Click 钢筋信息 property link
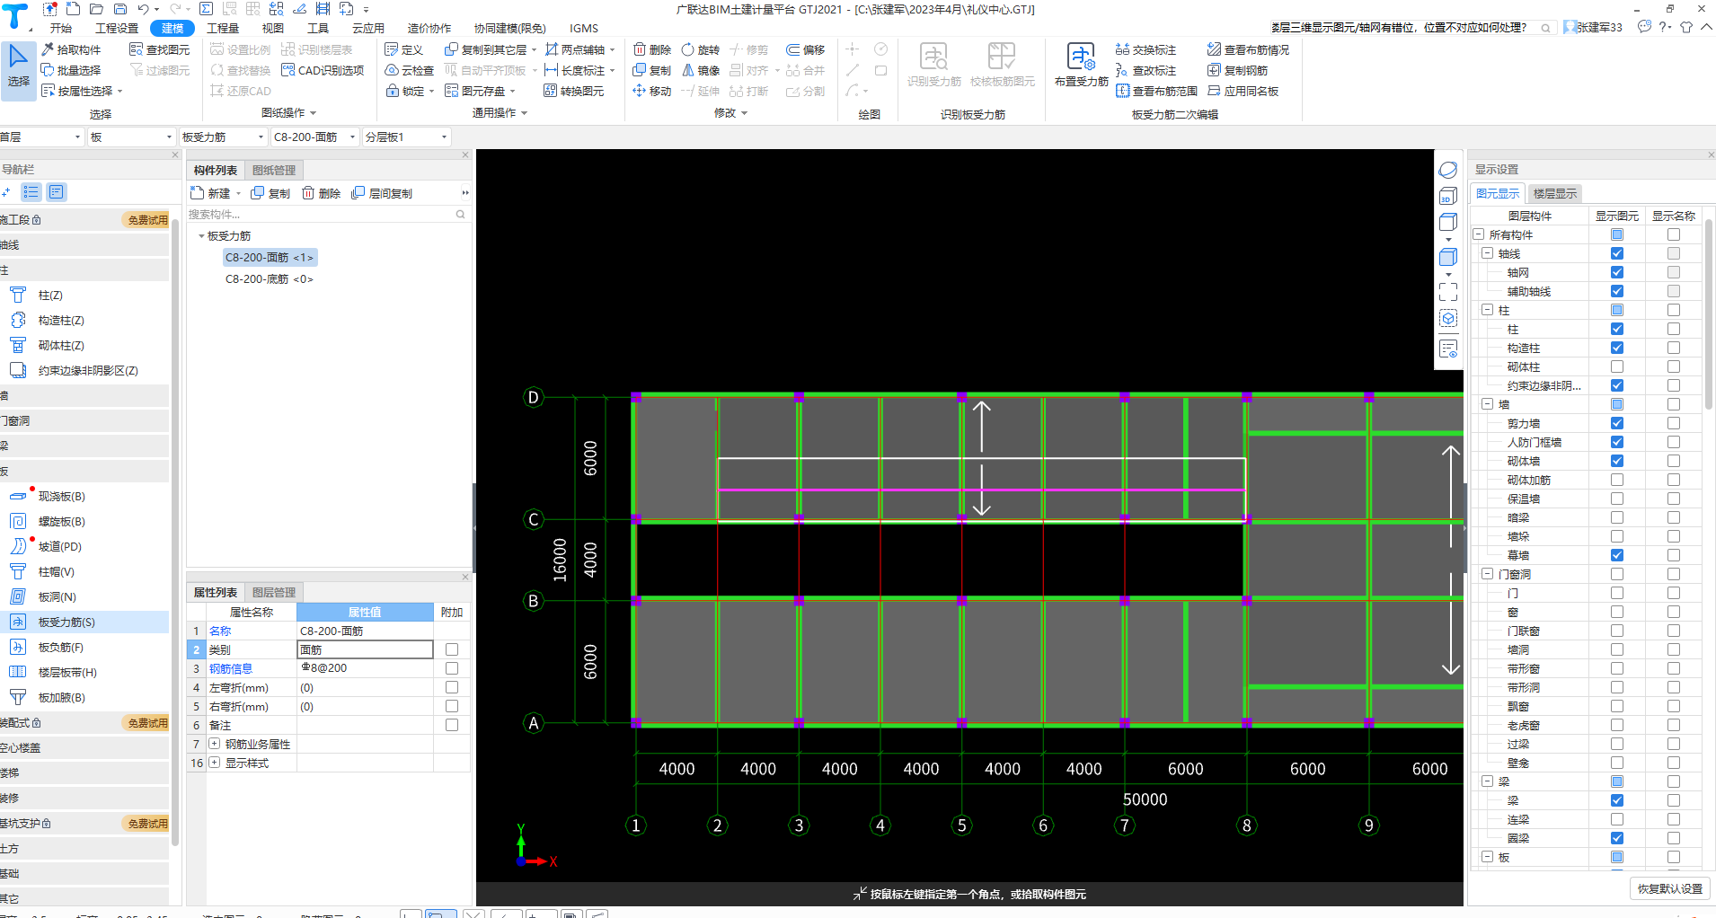The height and width of the screenshot is (918, 1716). pyautogui.click(x=231, y=668)
